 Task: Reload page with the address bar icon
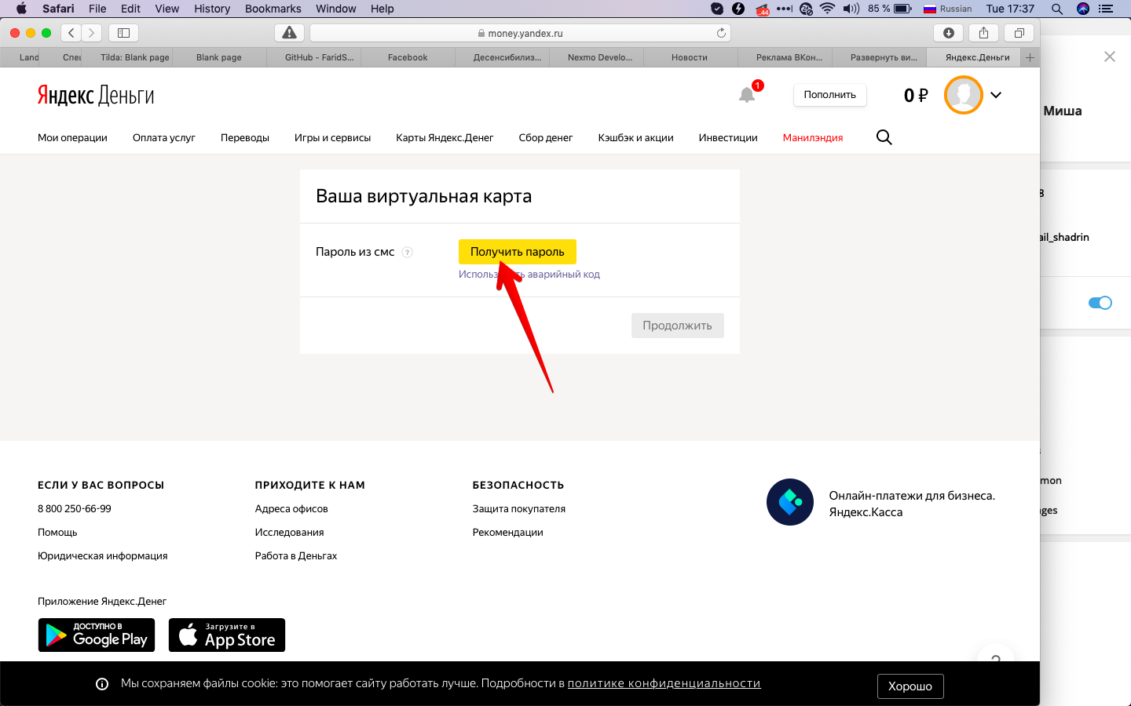[721, 33]
